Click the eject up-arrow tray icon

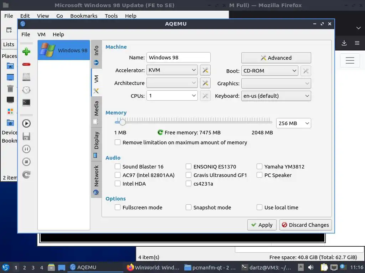[300, 267]
